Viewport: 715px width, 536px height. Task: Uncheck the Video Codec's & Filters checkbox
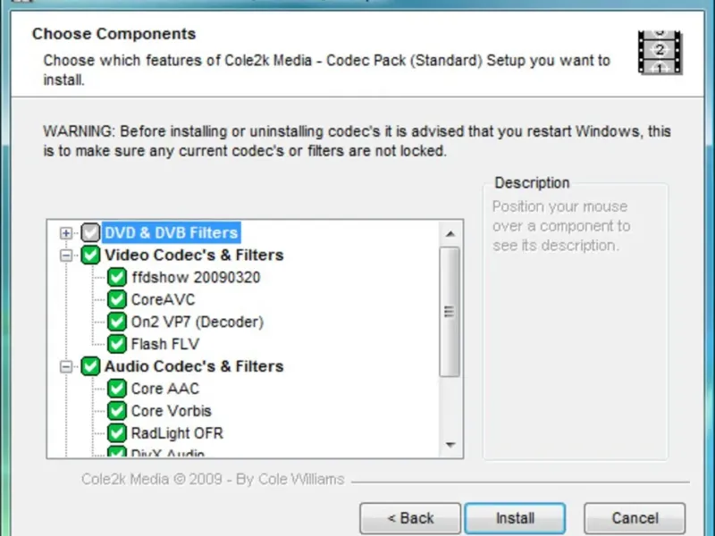point(91,255)
